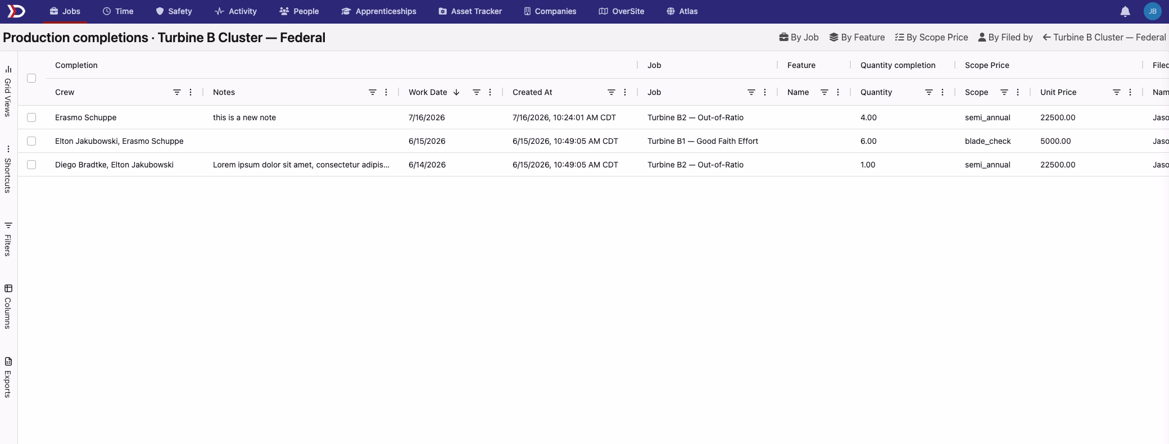Image resolution: width=1169 pixels, height=444 pixels.
Task: Open Created At column three-dot menu
Action: (x=625, y=92)
